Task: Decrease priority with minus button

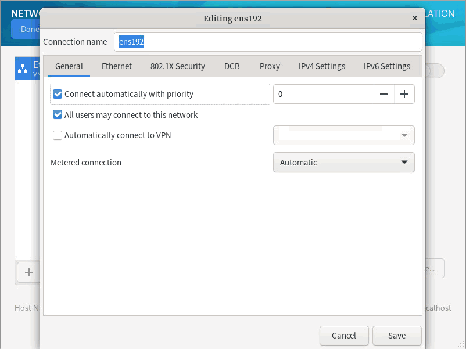Action: [x=383, y=94]
